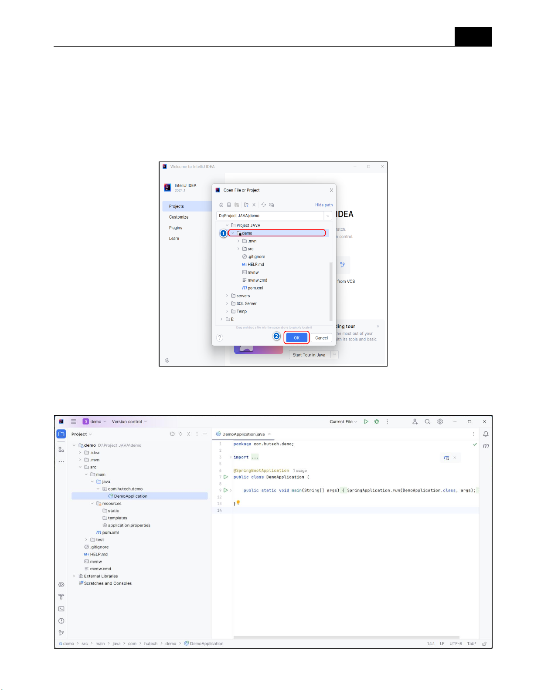This screenshot has width=534, height=690.
Task: Open IDE settings gear in the title bar
Action: pos(440,421)
